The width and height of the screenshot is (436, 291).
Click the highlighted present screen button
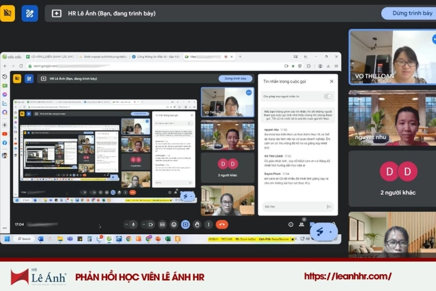(185, 224)
